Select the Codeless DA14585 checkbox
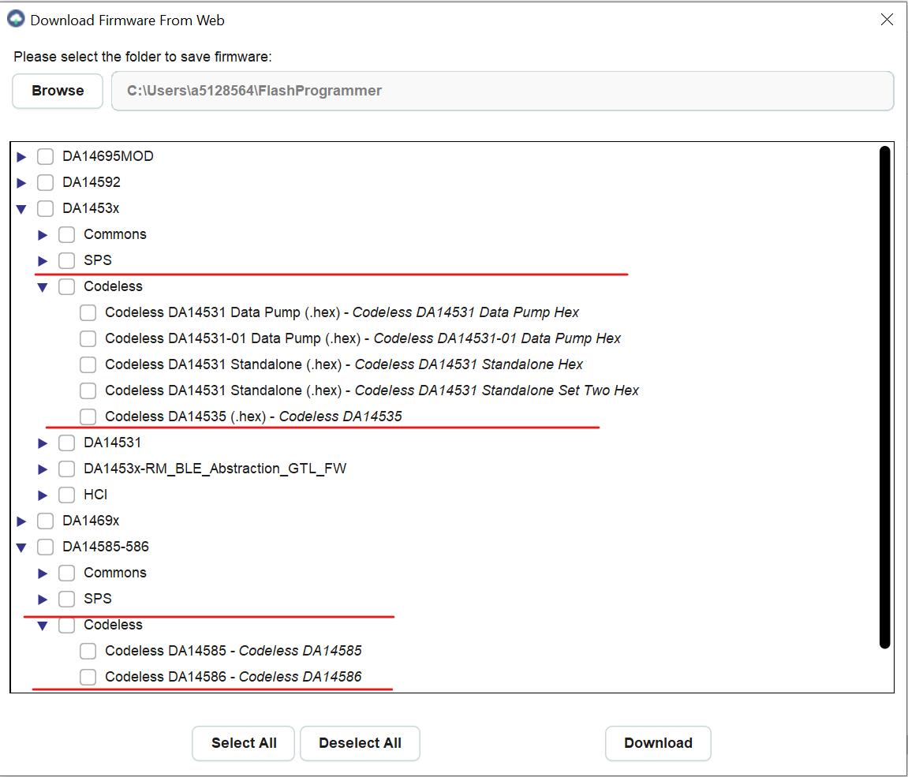This screenshot has width=908, height=777. [88, 651]
